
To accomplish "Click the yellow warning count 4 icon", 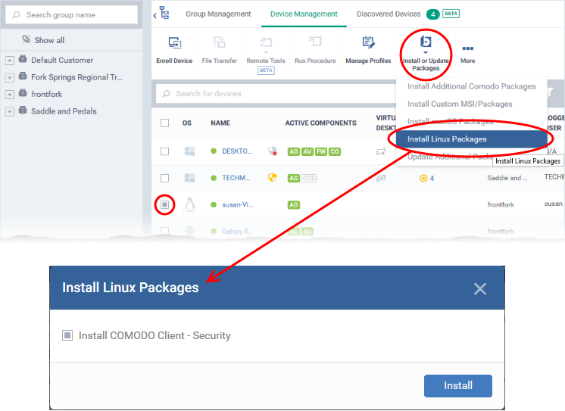I will point(423,179).
